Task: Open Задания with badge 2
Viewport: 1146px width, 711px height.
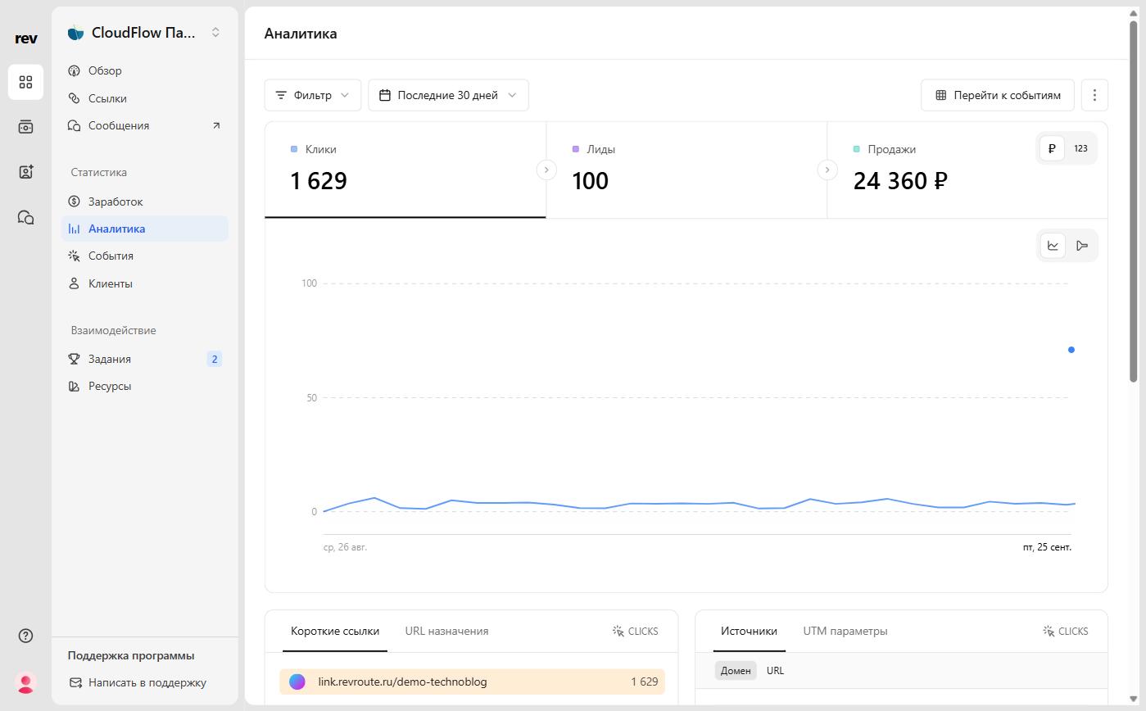Action: (145, 359)
